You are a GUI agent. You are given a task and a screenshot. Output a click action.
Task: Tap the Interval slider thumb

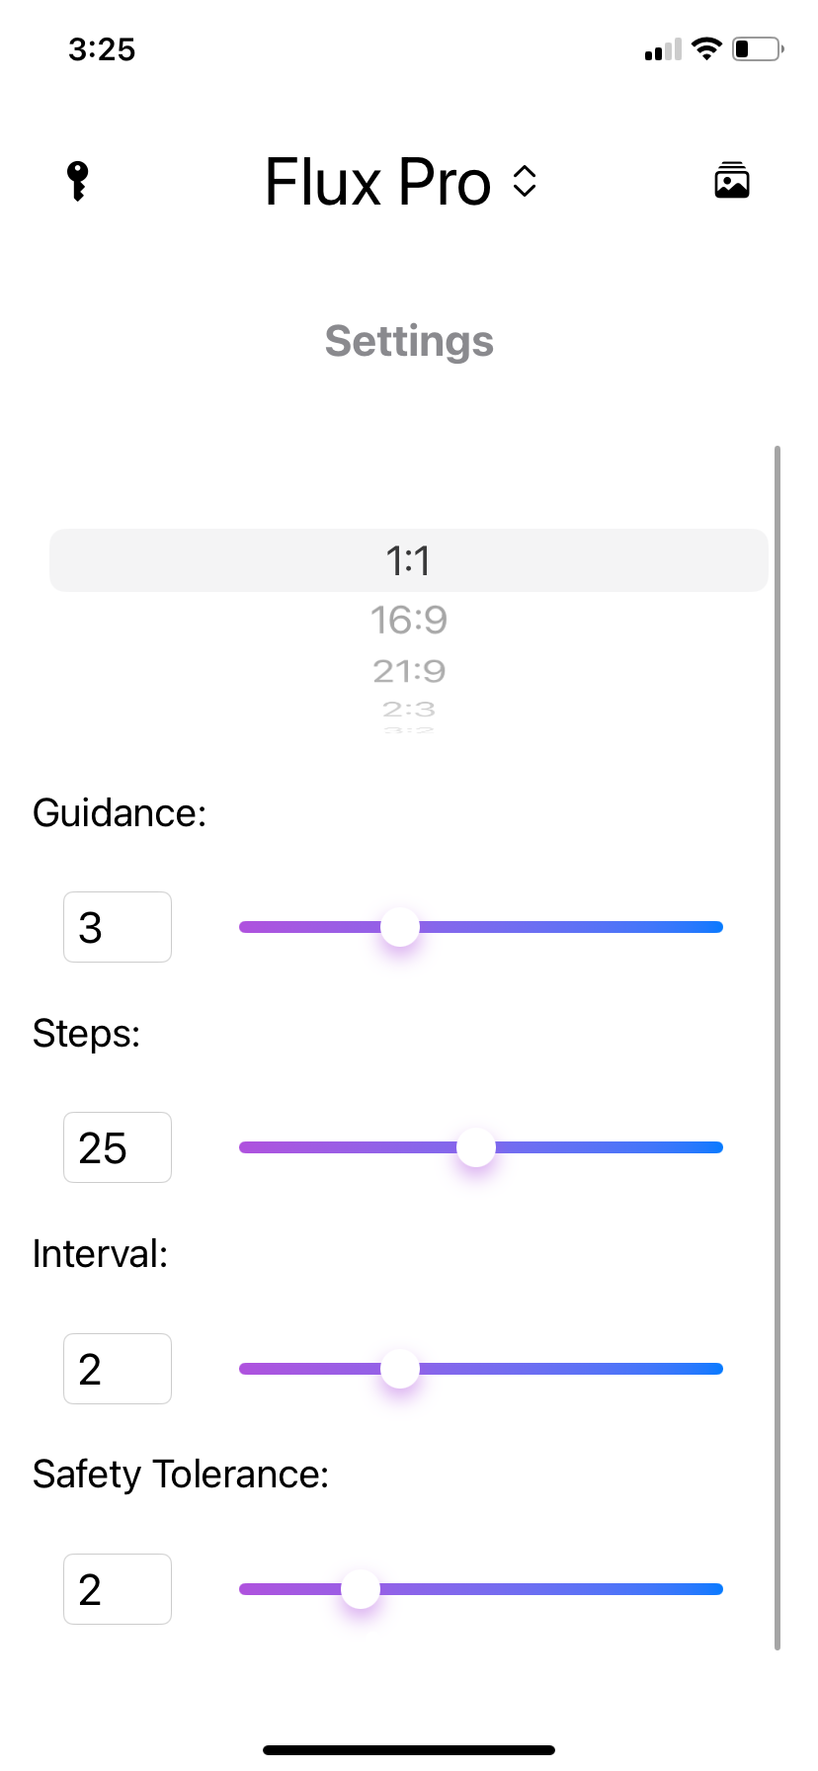(400, 1369)
